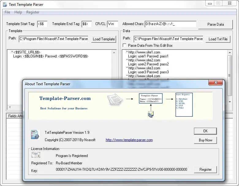Click the Data box scrollbar down arrow

(230, 102)
